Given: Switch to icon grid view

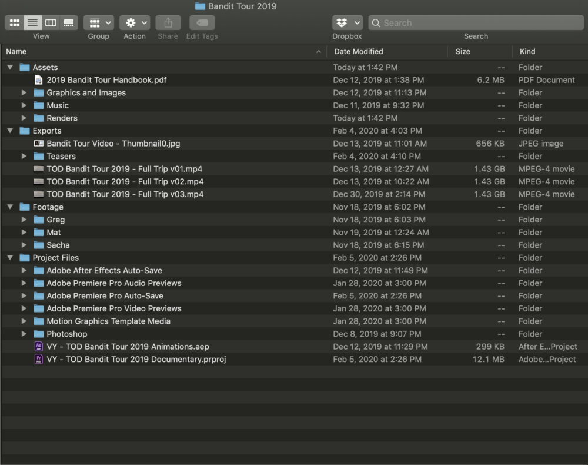Looking at the screenshot, I should tap(15, 23).
